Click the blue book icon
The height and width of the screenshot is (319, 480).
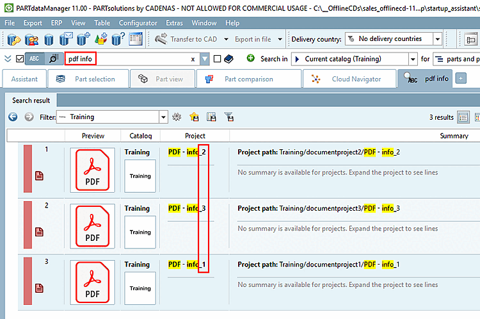tap(228, 58)
